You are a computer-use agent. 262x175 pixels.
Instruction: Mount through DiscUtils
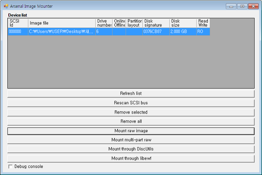(131, 149)
